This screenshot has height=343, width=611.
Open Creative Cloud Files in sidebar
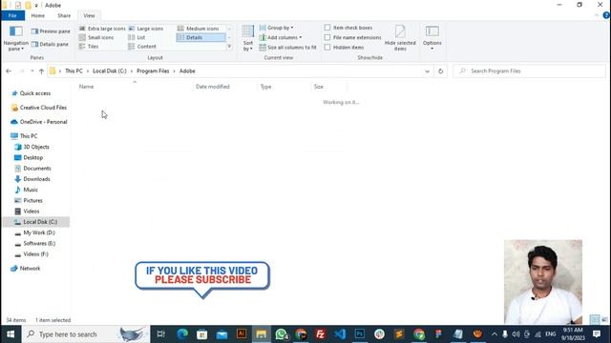point(39,108)
